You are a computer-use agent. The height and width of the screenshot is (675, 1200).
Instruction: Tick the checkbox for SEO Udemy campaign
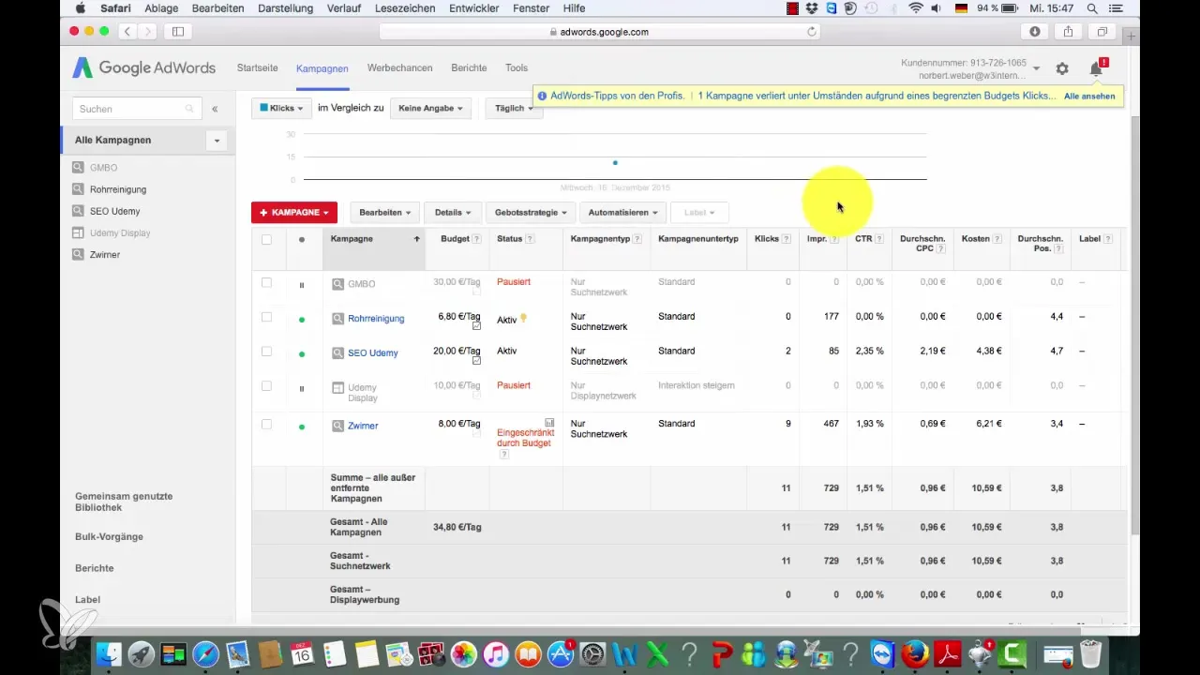click(266, 352)
